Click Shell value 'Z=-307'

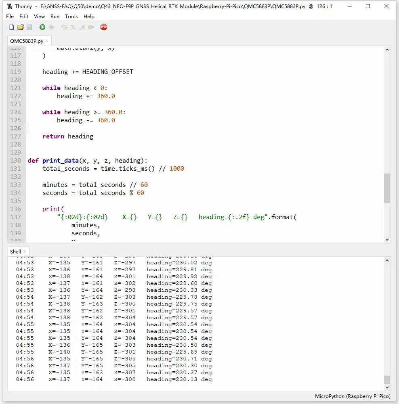point(125,372)
